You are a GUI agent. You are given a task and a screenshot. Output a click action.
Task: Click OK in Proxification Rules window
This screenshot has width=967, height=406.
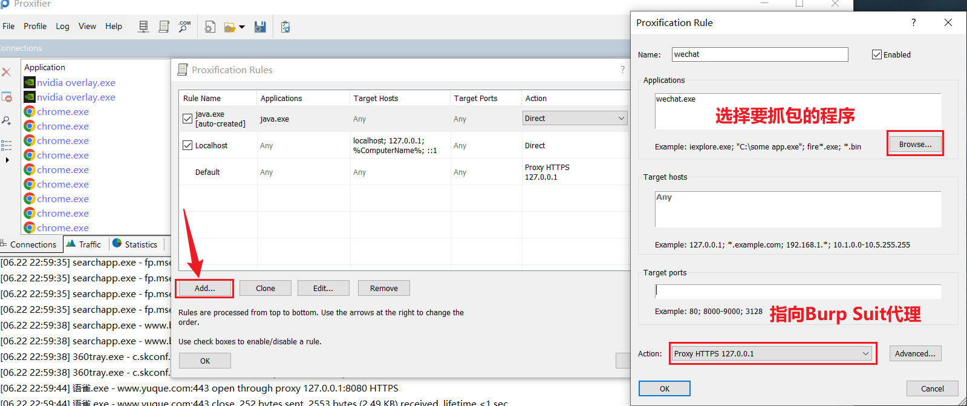[x=205, y=361]
